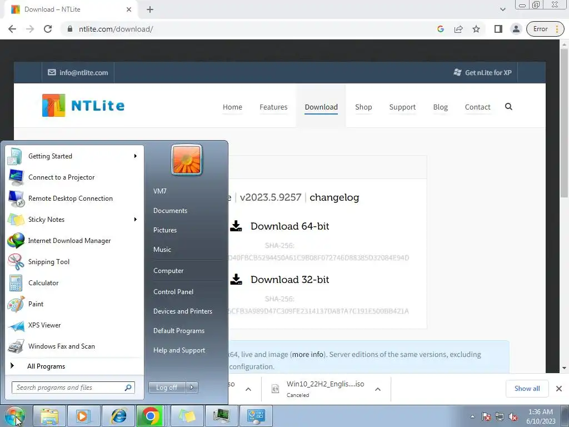569x427 pixels.
Task: Open the NTLite site search
Action: pos(508,106)
